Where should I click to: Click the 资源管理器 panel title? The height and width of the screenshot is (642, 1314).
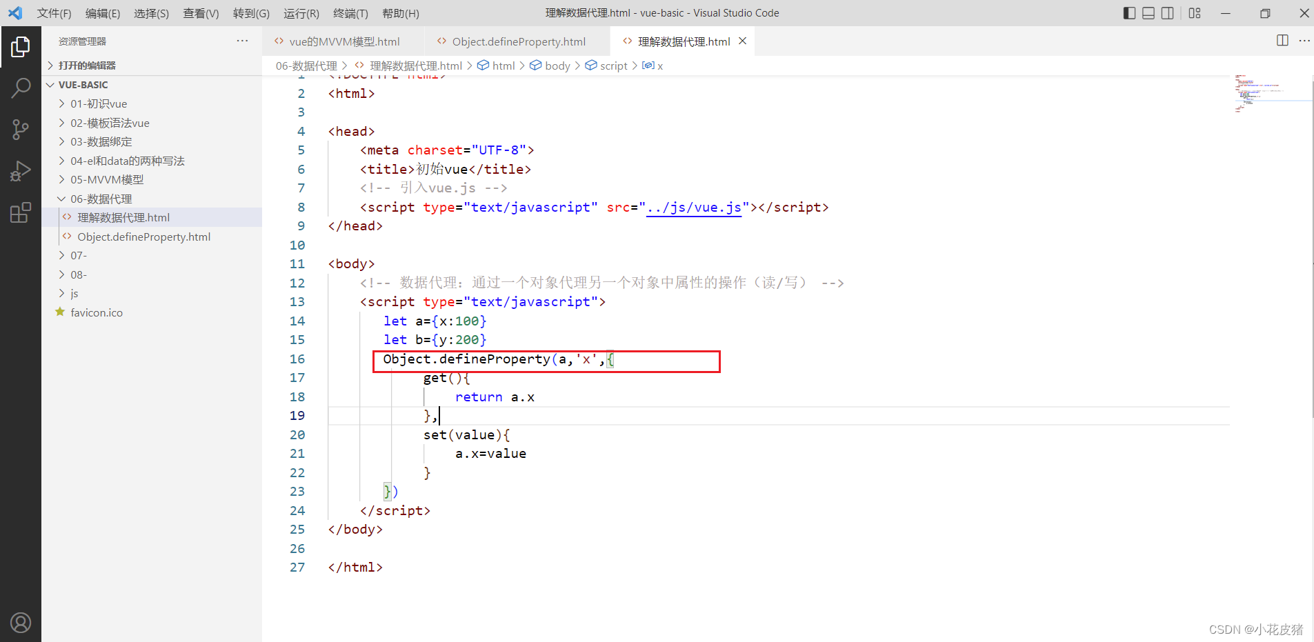click(82, 41)
